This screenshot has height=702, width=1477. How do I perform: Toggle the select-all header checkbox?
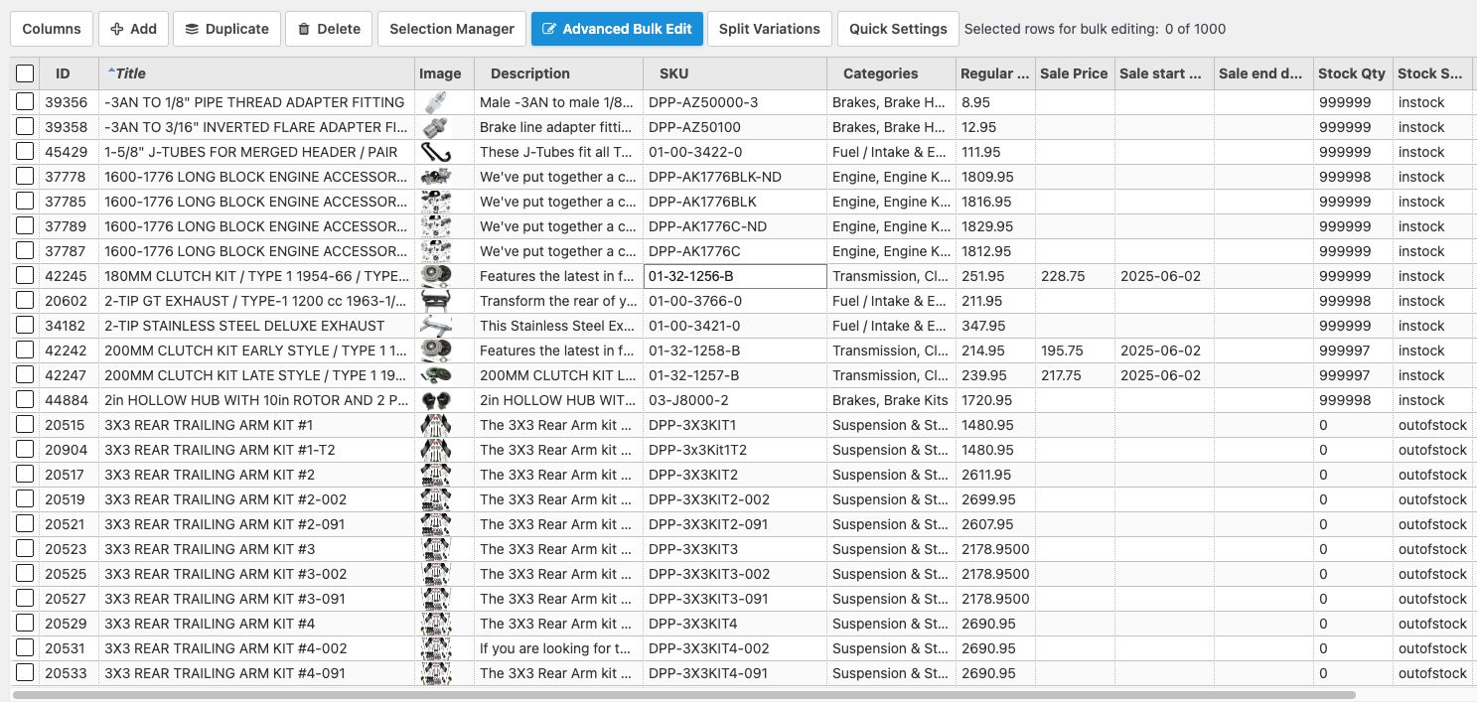pyautogui.click(x=25, y=73)
